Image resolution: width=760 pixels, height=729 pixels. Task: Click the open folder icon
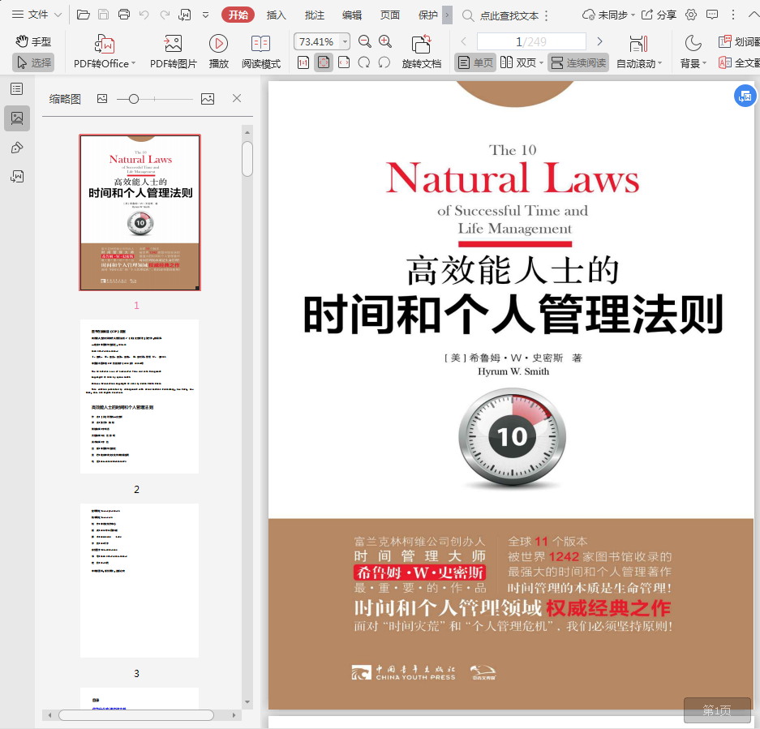pos(84,15)
